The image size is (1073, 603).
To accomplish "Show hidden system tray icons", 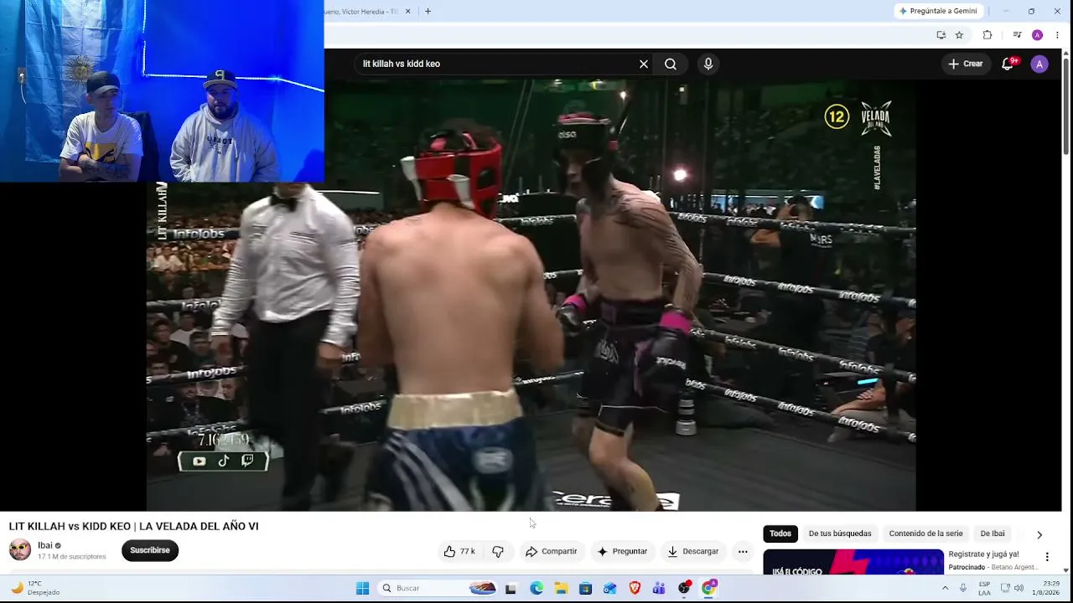I will pos(946,588).
